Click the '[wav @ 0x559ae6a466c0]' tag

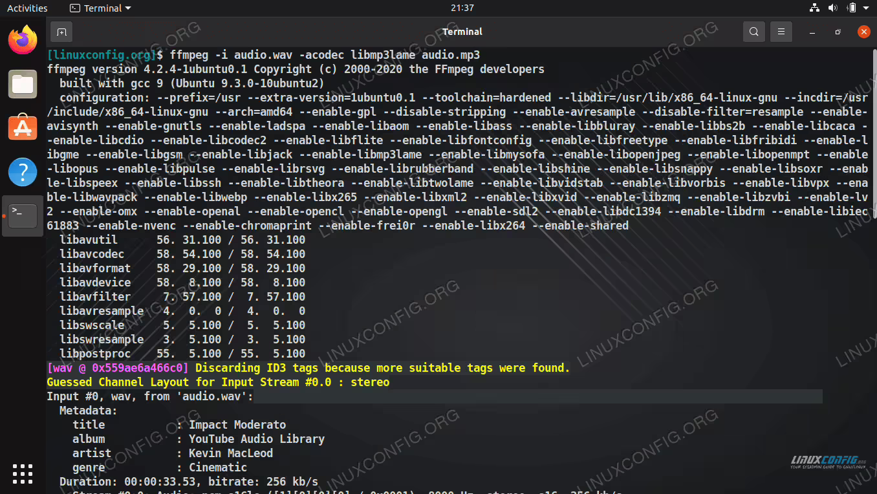[118, 368]
